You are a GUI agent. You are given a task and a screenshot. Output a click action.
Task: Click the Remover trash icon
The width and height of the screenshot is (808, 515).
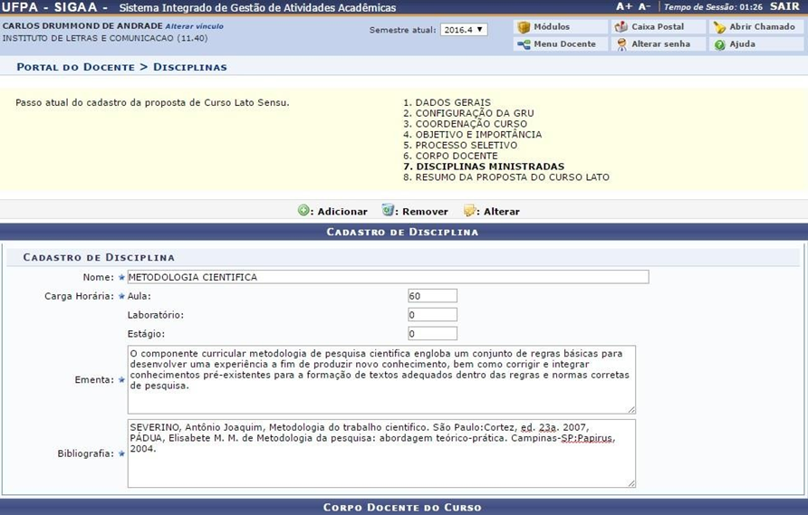tap(388, 211)
